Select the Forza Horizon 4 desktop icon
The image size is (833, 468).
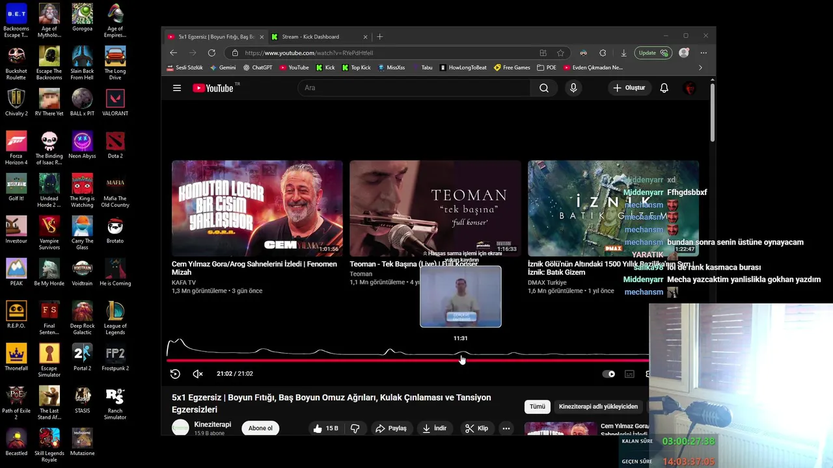(16, 148)
